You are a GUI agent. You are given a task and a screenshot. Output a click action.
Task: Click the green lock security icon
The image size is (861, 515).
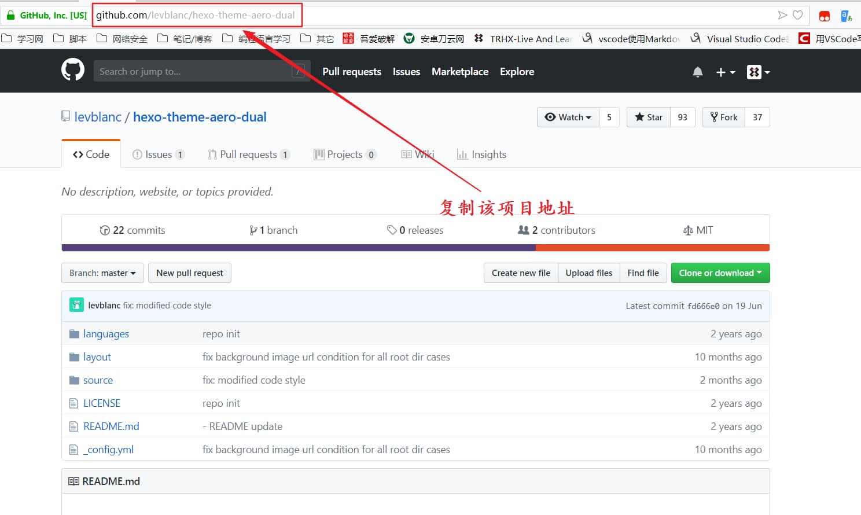pyautogui.click(x=10, y=16)
